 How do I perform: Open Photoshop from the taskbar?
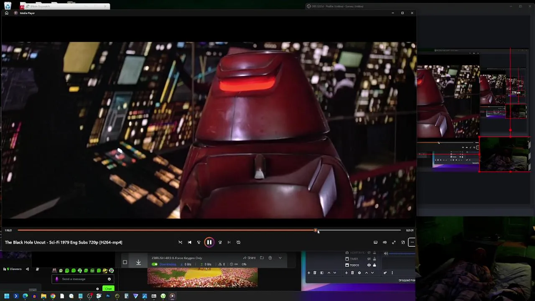(108, 296)
